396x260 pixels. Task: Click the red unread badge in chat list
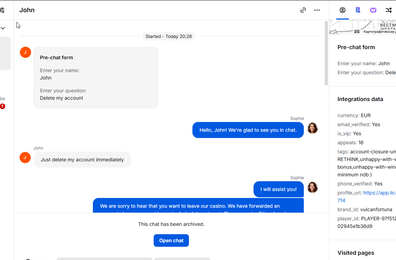(2, 106)
